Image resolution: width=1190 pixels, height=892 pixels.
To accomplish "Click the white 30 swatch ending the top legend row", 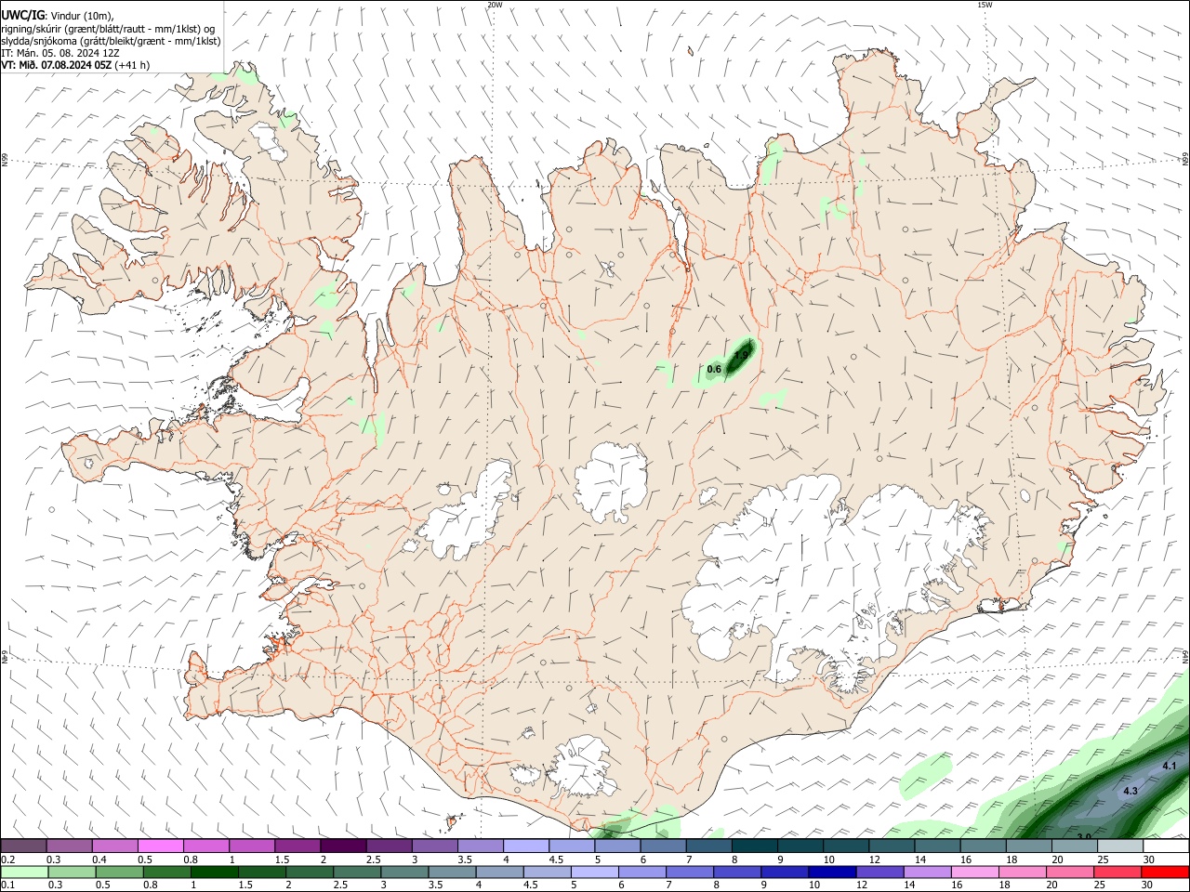I will pyautogui.click(x=1165, y=846).
